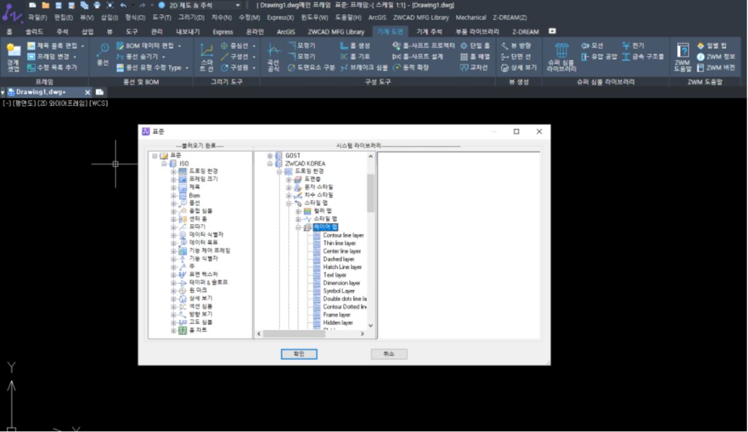Open the 중심선 dropdown arrow
This screenshot has height=432, width=748.
point(254,46)
